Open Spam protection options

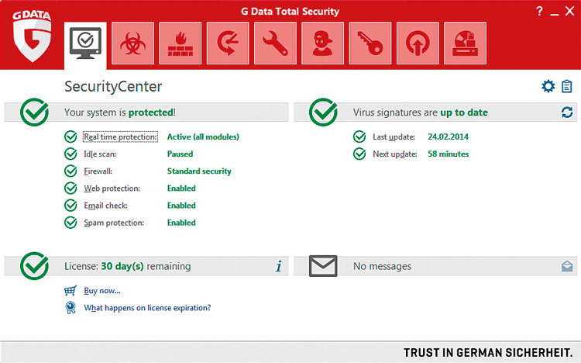[x=114, y=223]
